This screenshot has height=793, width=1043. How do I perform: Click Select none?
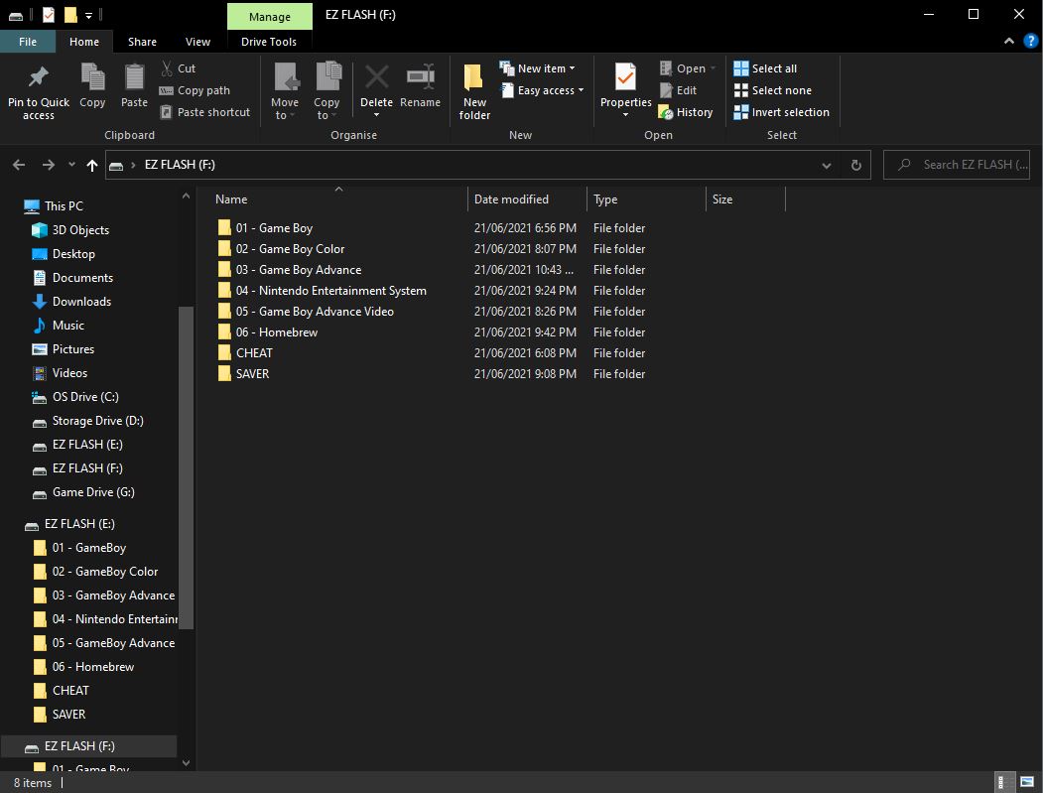772,89
